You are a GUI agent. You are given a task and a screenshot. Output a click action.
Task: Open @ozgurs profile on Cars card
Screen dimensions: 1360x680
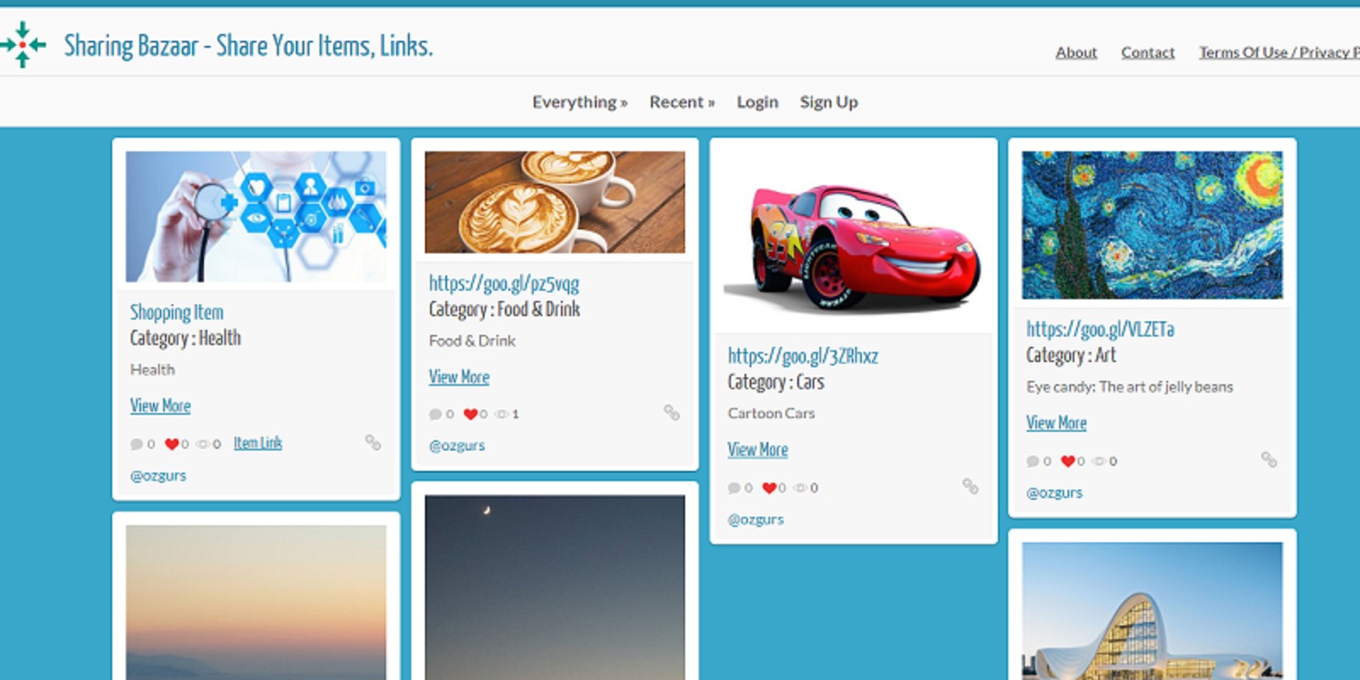[x=756, y=519]
